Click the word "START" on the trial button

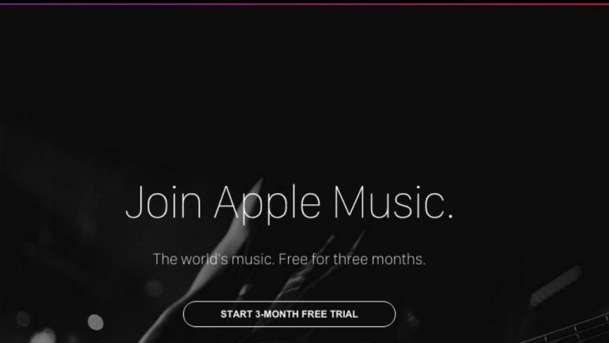[236, 314]
